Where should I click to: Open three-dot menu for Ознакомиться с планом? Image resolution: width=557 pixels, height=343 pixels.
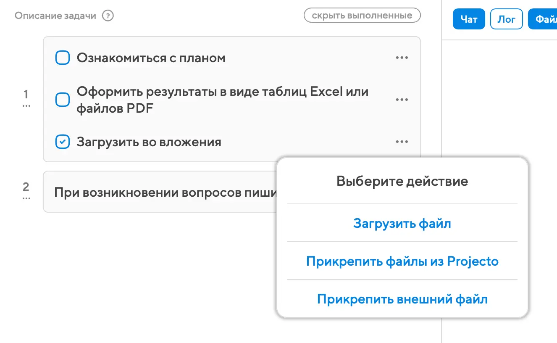pos(402,58)
